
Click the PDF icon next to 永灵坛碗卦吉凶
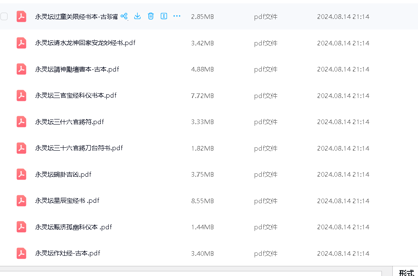pyautogui.click(x=21, y=175)
